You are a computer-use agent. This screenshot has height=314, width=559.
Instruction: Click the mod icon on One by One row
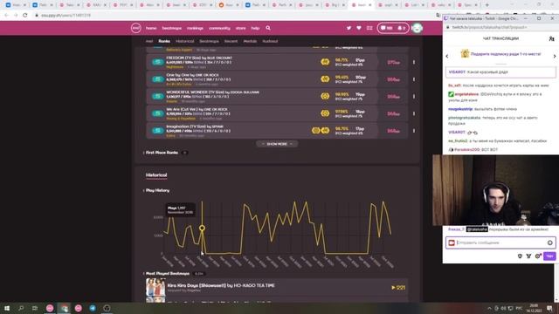coord(325,79)
